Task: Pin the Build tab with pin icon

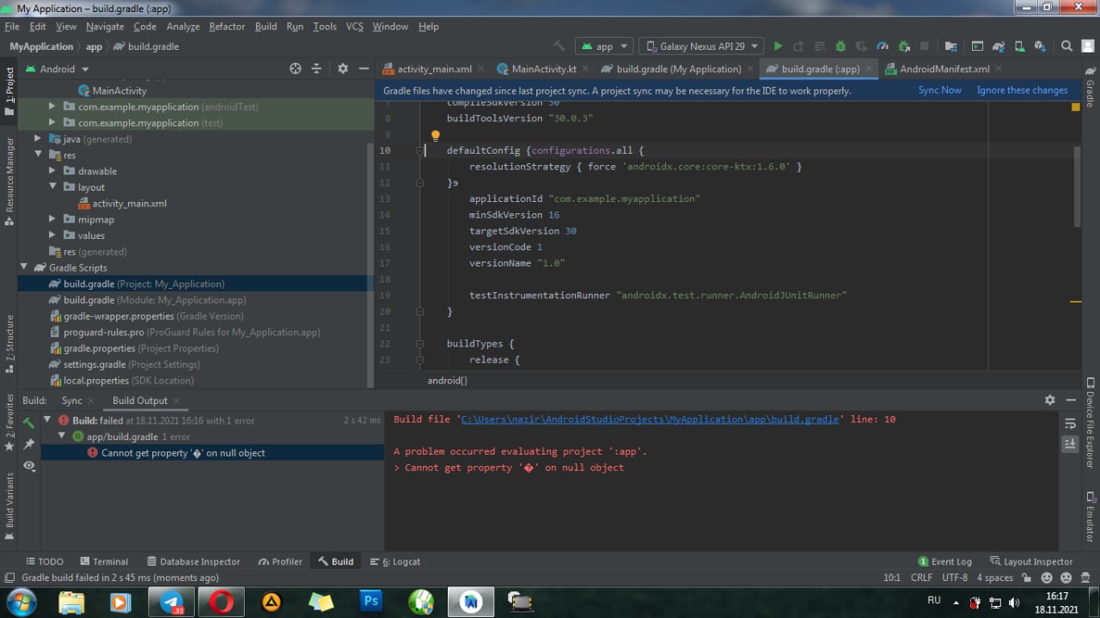Action: point(29,444)
